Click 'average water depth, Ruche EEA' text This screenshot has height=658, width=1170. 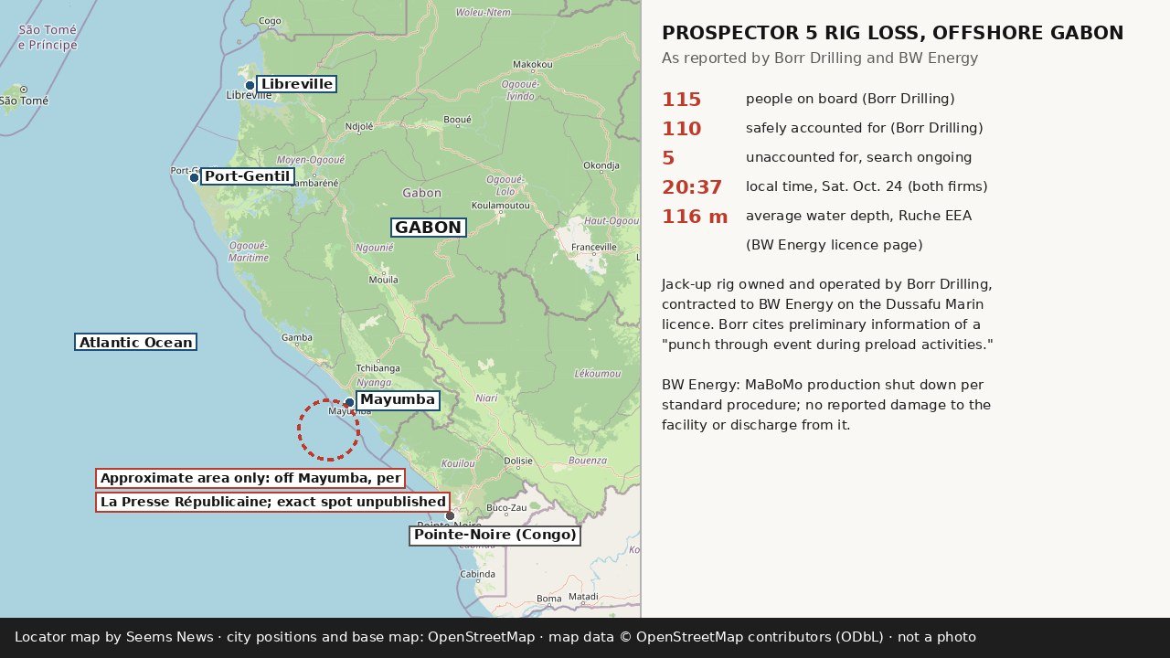point(859,216)
